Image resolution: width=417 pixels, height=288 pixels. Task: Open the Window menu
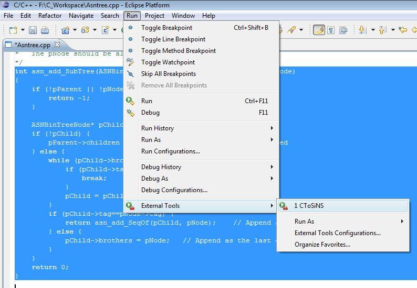[x=183, y=16]
